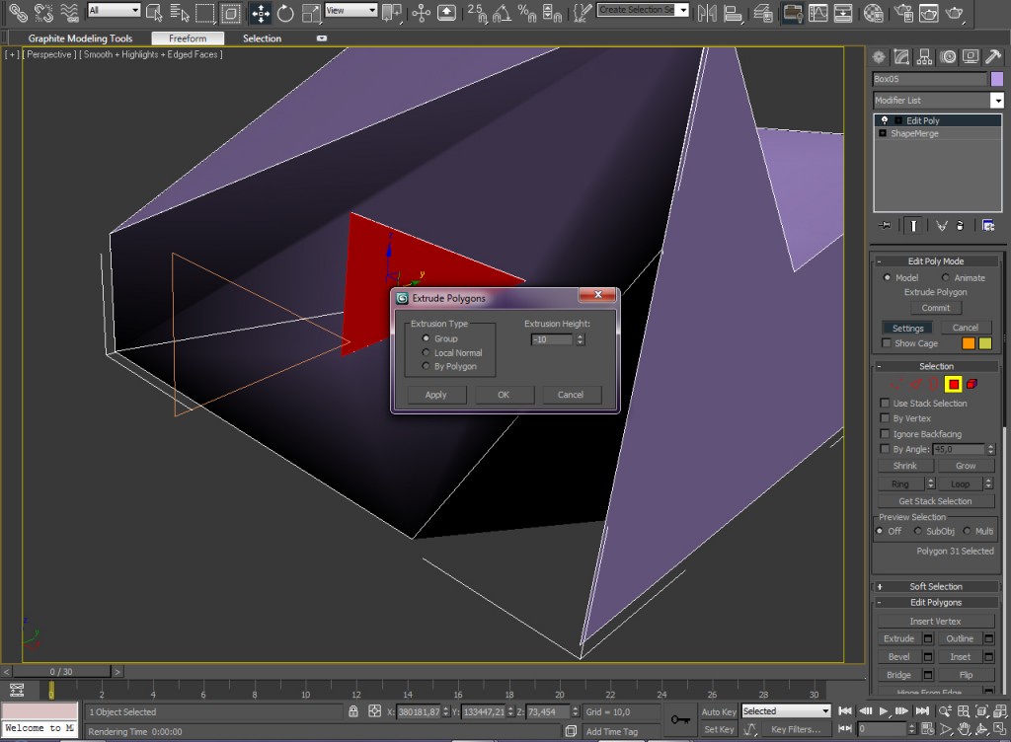Toggle Percent Snap icon
The image size is (1011, 742).
527,12
